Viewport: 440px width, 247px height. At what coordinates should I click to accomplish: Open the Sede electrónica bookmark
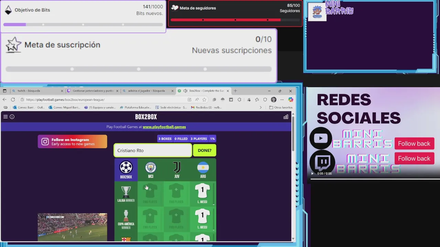point(171,107)
